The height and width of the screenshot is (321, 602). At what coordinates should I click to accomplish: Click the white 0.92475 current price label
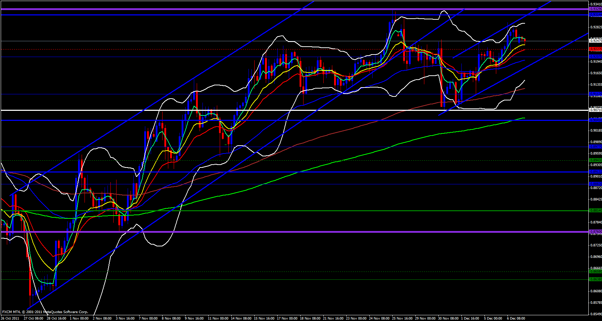pos(595,41)
